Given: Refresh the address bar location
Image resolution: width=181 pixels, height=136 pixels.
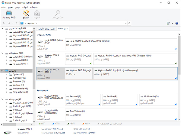Looking at the screenshot, I should pyautogui.click(x=129, y=23).
